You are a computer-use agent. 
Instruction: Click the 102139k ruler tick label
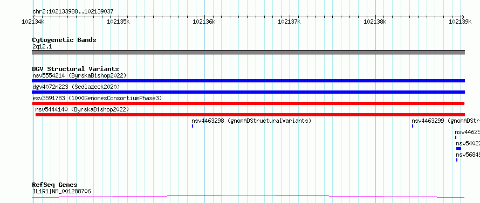pyautogui.click(x=461, y=22)
